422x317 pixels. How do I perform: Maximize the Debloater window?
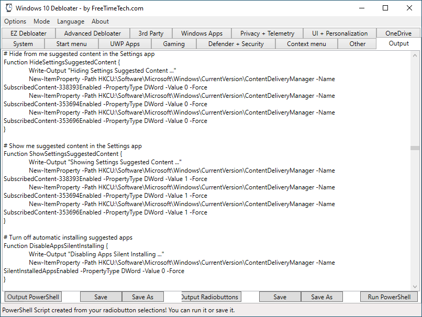click(385, 8)
